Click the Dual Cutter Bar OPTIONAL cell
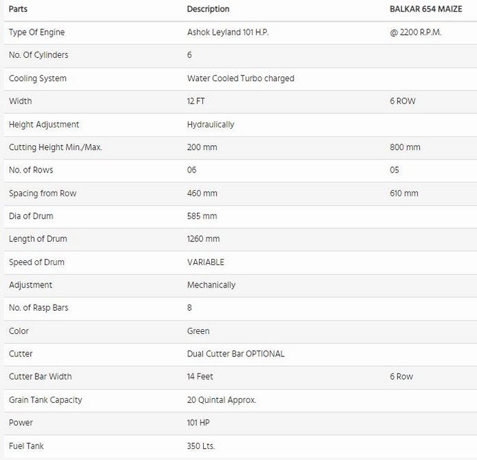The image size is (477, 460). (x=236, y=354)
